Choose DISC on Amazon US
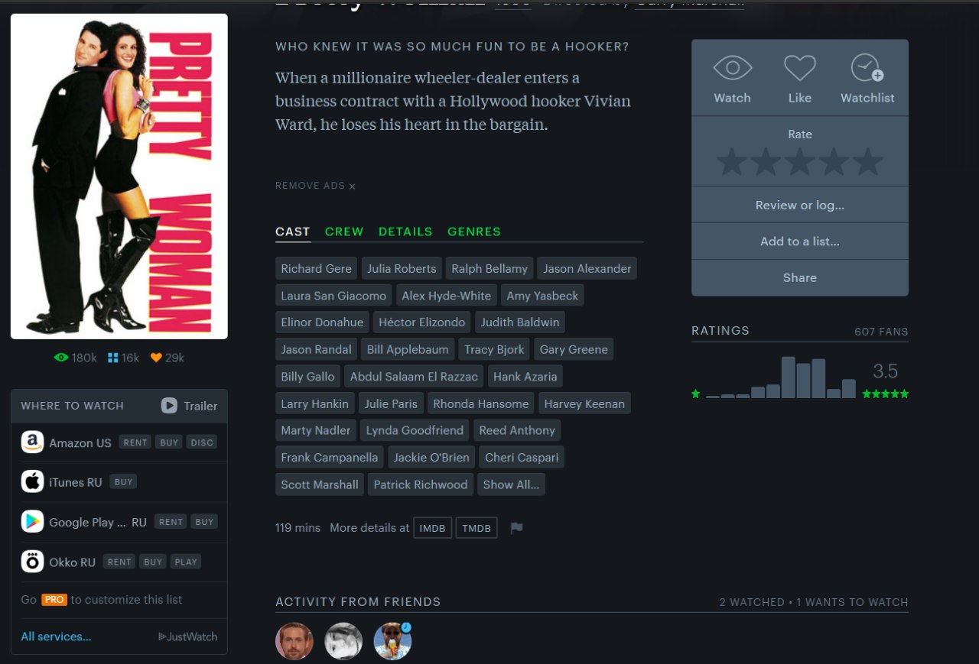This screenshot has width=979, height=664. (202, 442)
